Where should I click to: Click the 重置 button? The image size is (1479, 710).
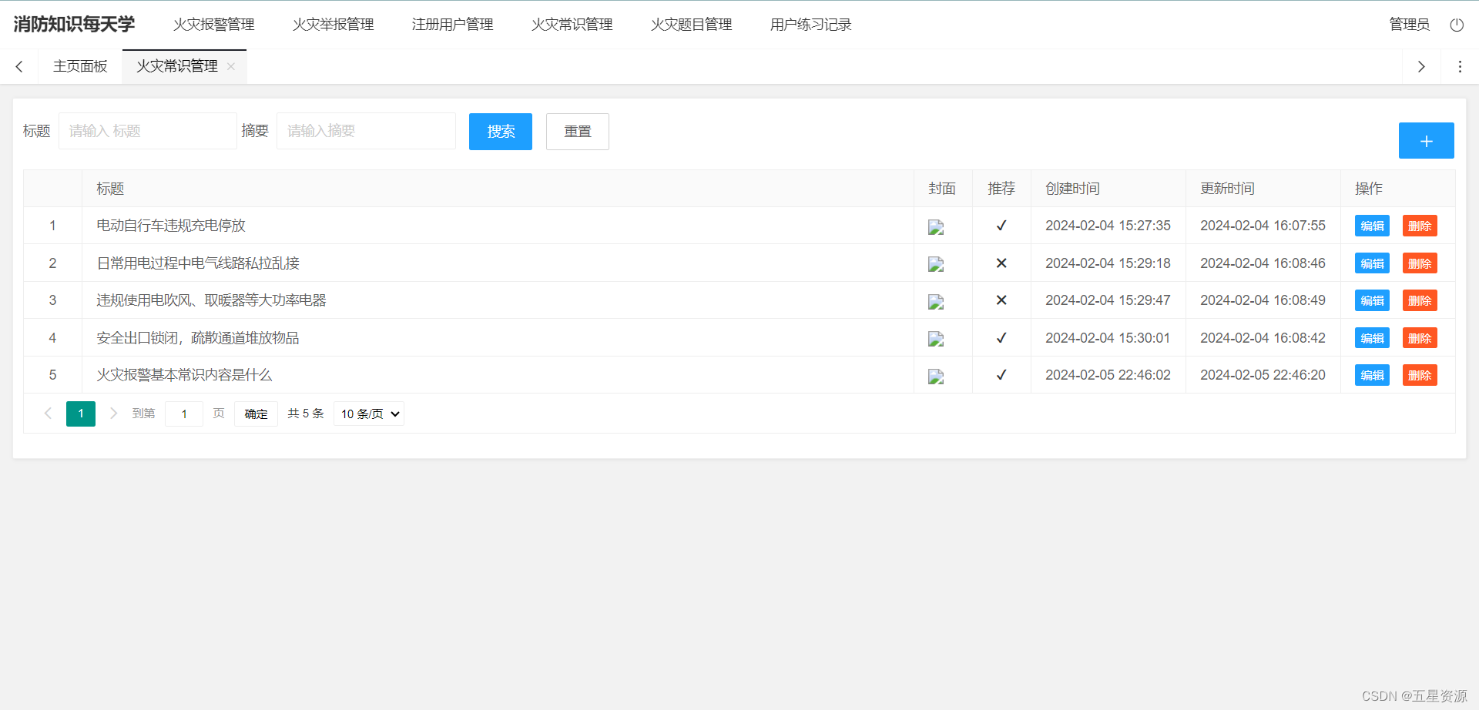coord(578,132)
